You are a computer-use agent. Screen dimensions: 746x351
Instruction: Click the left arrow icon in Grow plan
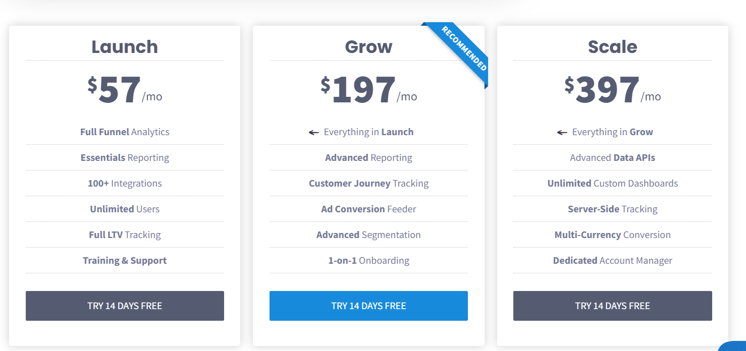[314, 133]
